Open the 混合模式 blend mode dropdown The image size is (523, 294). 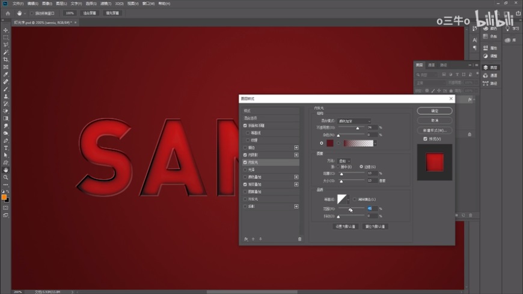click(354, 121)
